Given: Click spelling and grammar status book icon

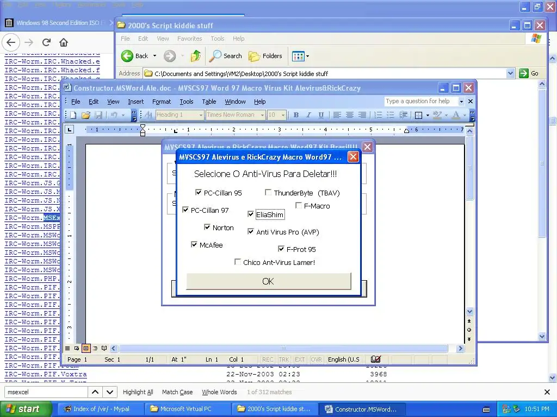Looking at the screenshot, I should click(x=375, y=359).
